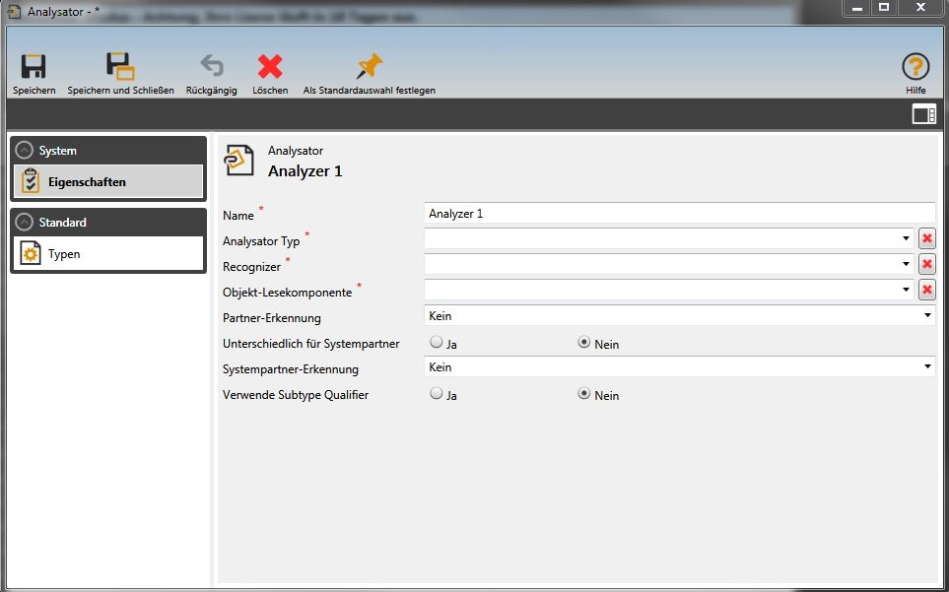Clear the Recognizer field with red X
This screenshot has width=949, height=592.
point(926,264)
